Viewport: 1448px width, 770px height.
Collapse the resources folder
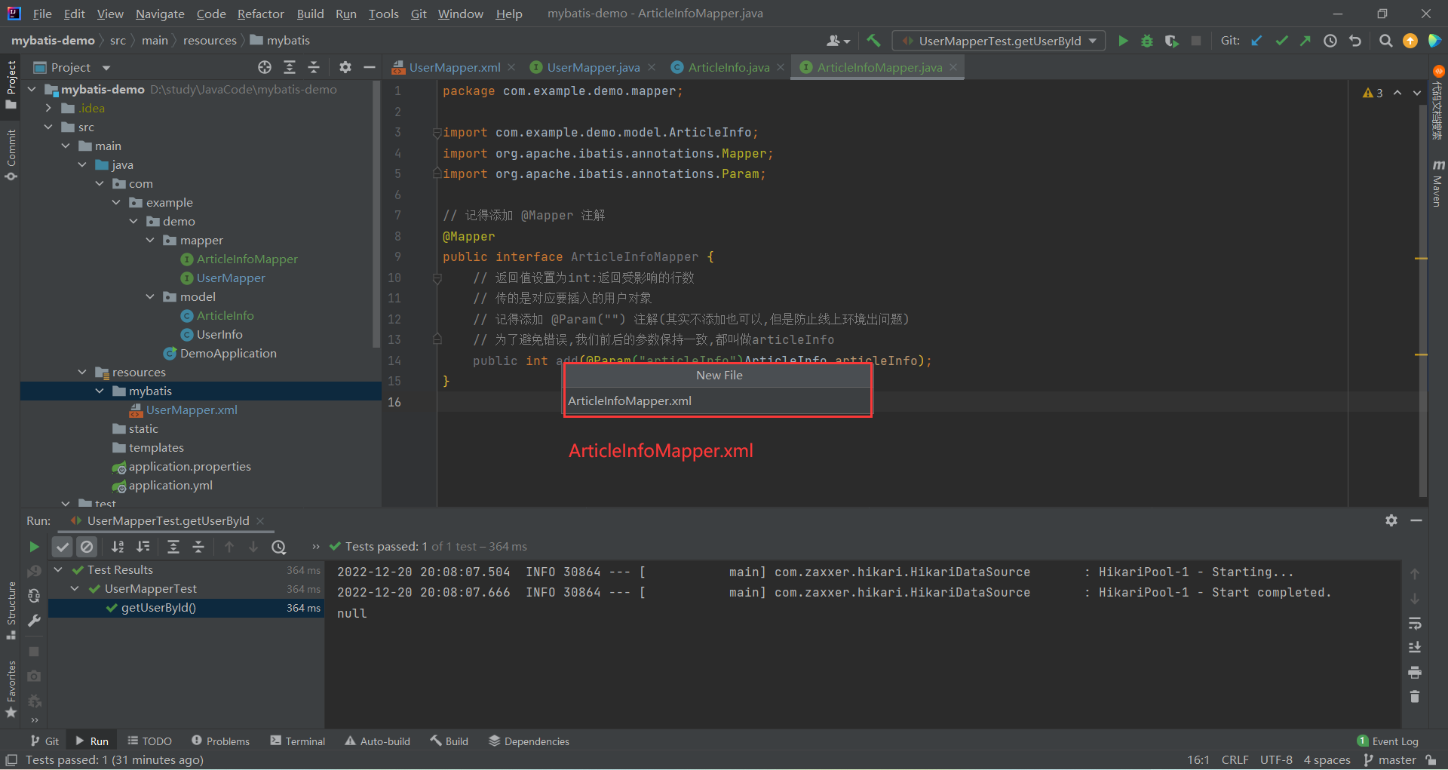(x=82, y=372)
